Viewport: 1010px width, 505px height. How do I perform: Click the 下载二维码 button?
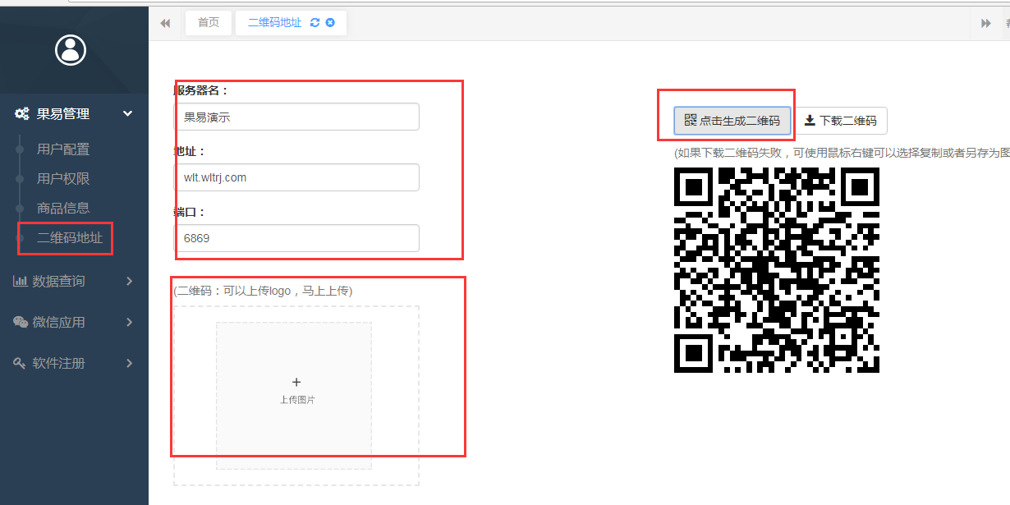coord(840,121)
